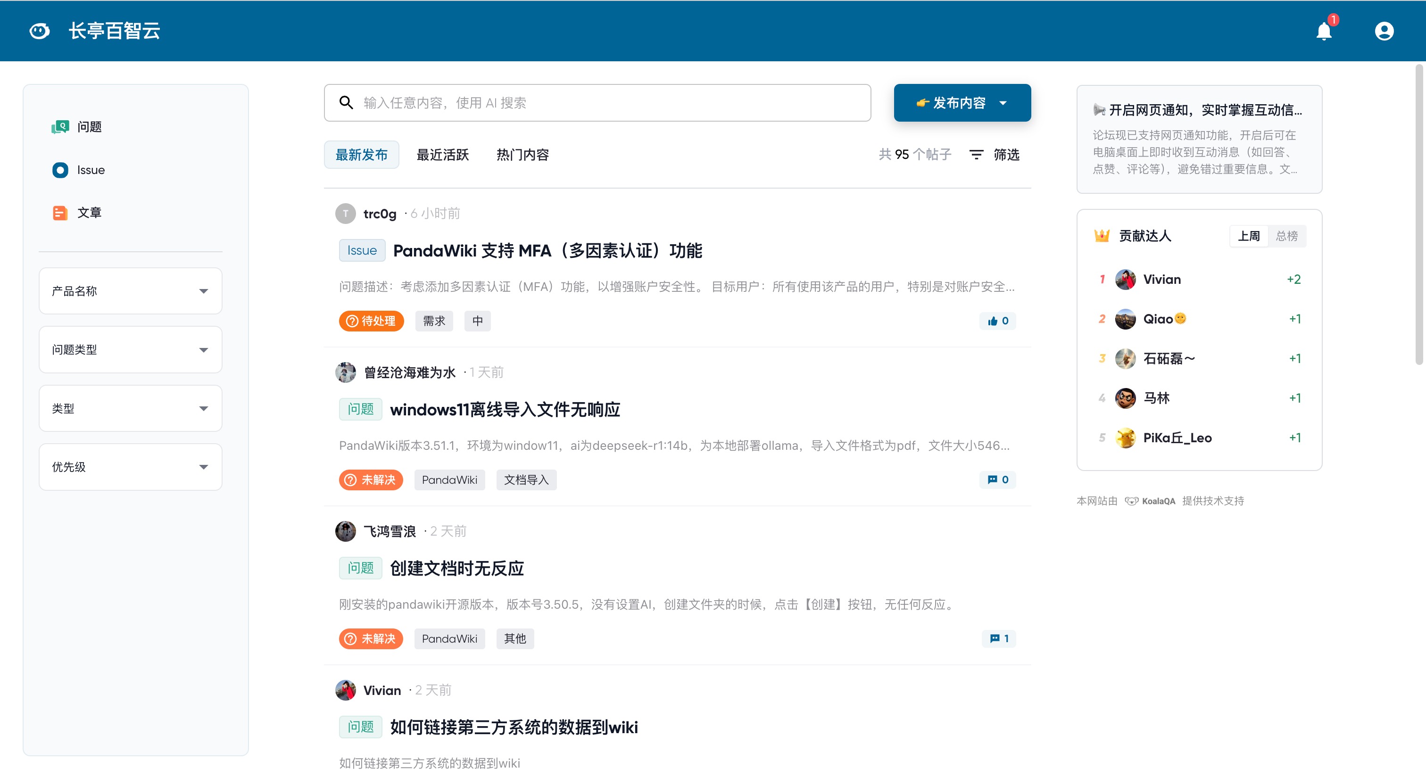Switch leaderboard to 总榜
Viewport: 1426px width, 777px height.
click(x=1286, y=236)
